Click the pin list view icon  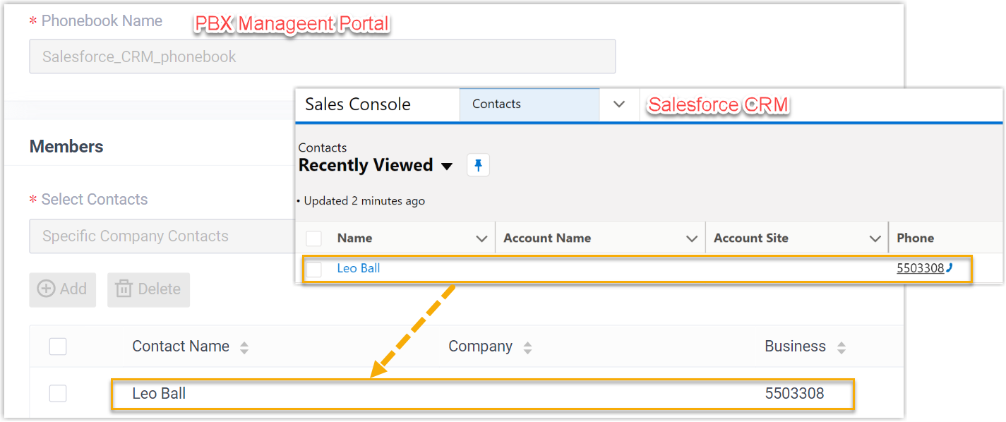click(x=478, y=166)
